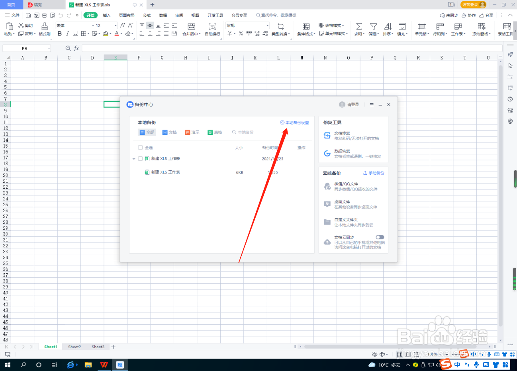Click the Please Log In (请登录) button
The image size is (517, 371).
pyautogui.click(x=349, y=105)
